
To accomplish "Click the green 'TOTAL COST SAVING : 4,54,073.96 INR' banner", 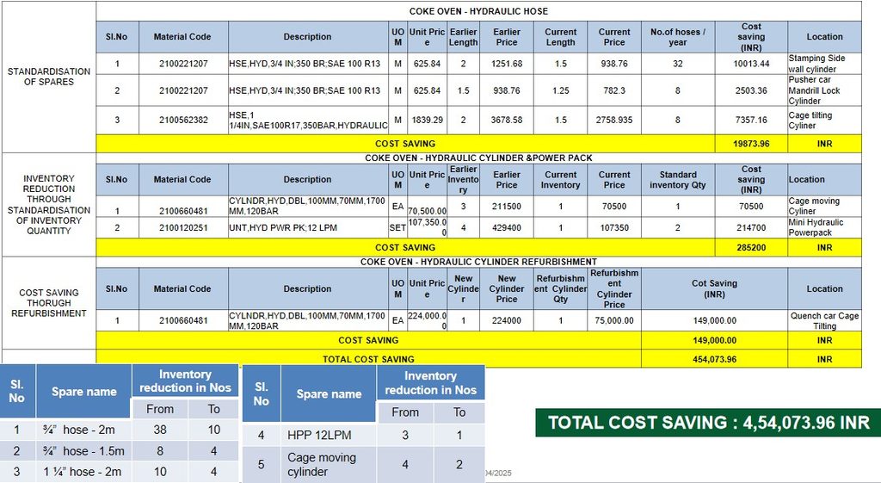I will pos(708,423).
